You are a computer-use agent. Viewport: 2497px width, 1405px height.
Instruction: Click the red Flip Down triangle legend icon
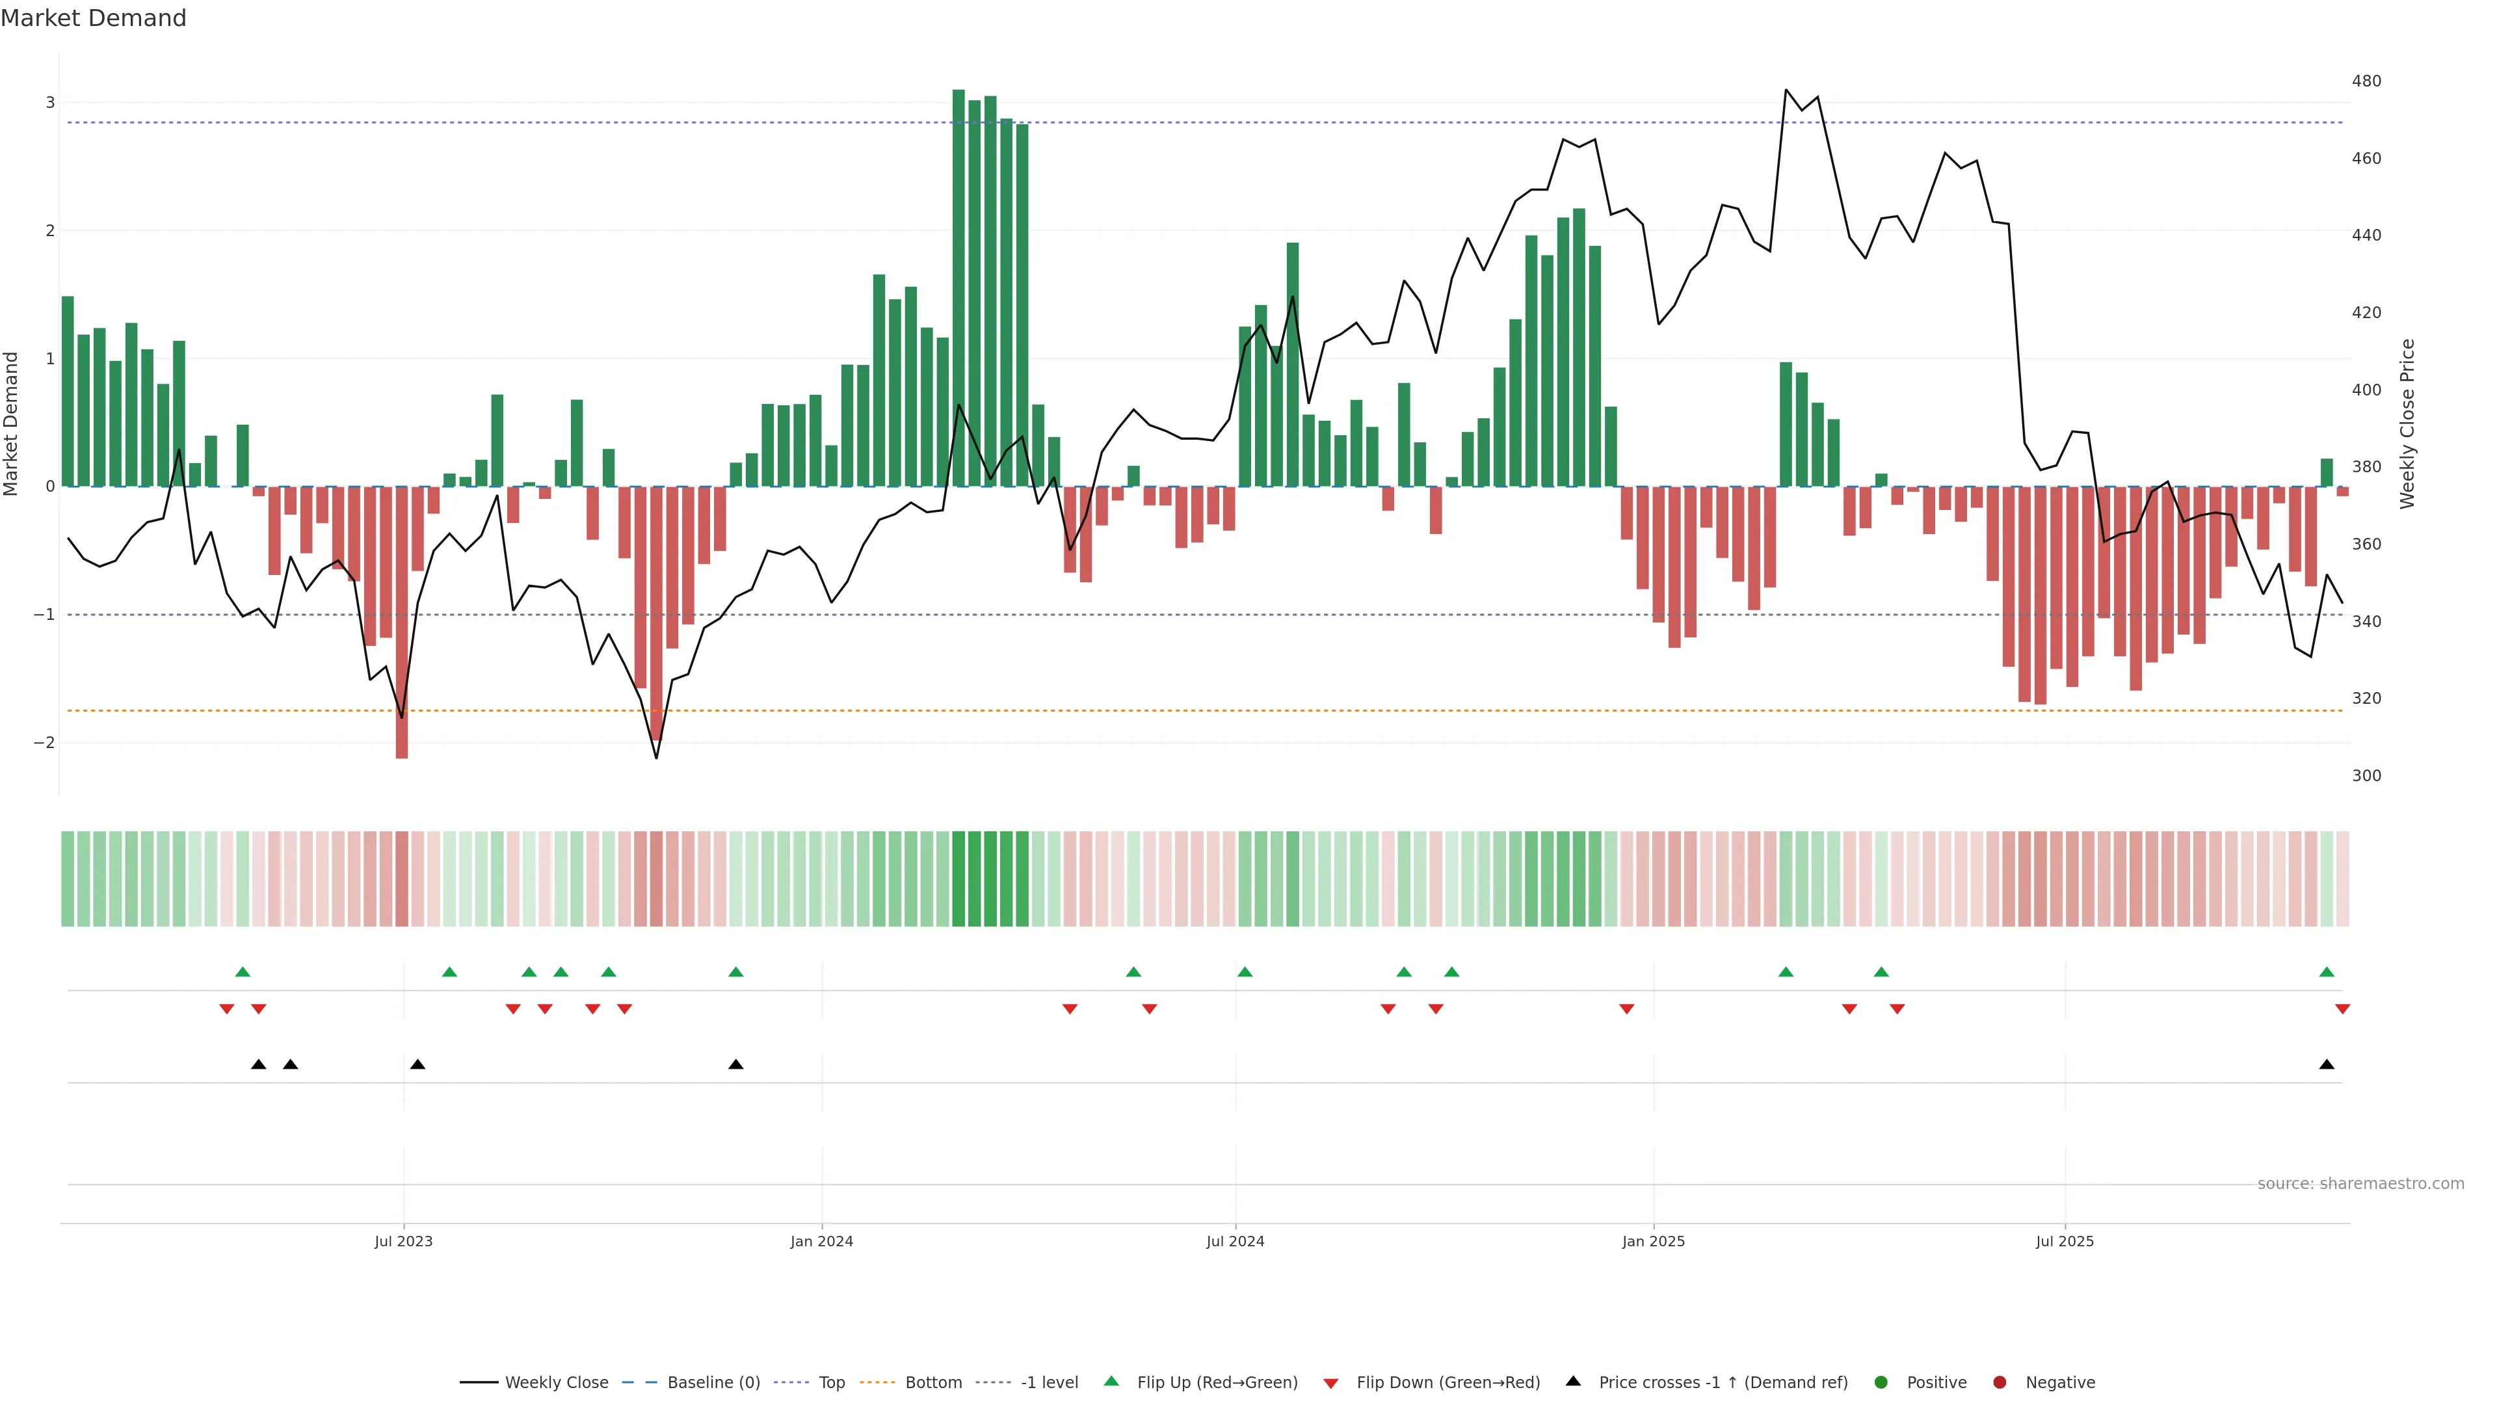tap(1331, 1383)
